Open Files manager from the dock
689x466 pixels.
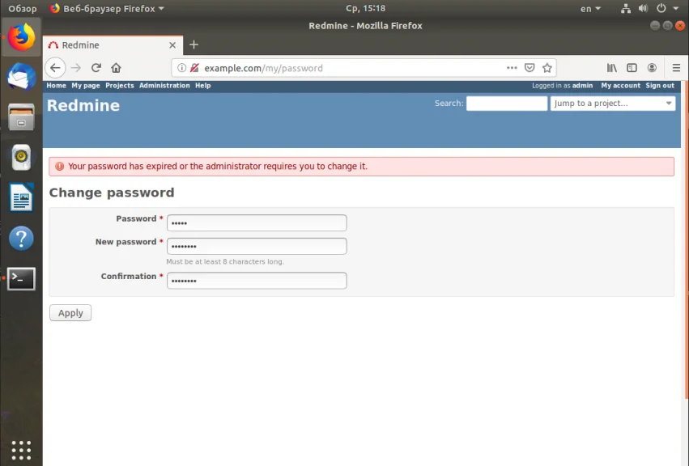21,116
